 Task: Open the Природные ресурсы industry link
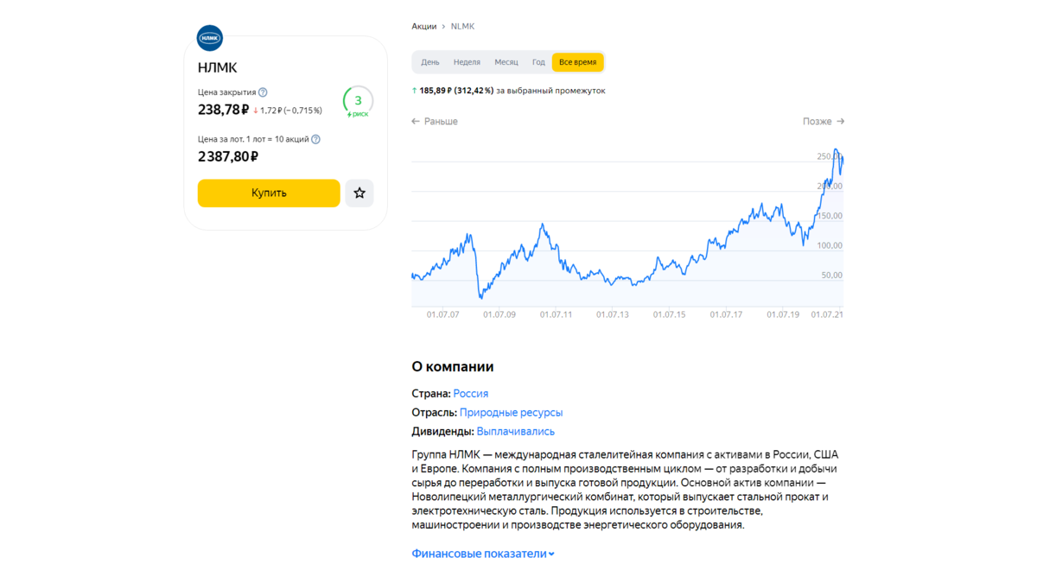tap(511, 413)
